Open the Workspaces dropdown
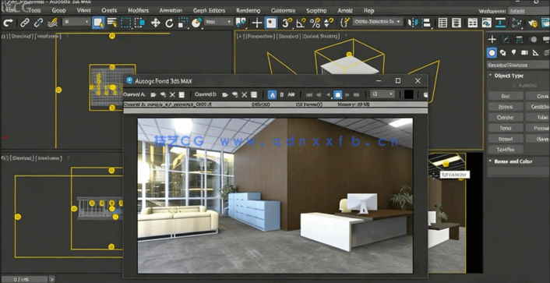Viewport: 550px width, 283px height. click(x=529, y=11)
